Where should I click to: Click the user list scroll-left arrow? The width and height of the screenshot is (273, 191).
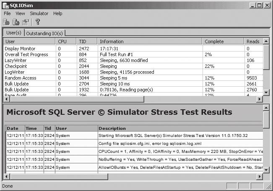6,99
